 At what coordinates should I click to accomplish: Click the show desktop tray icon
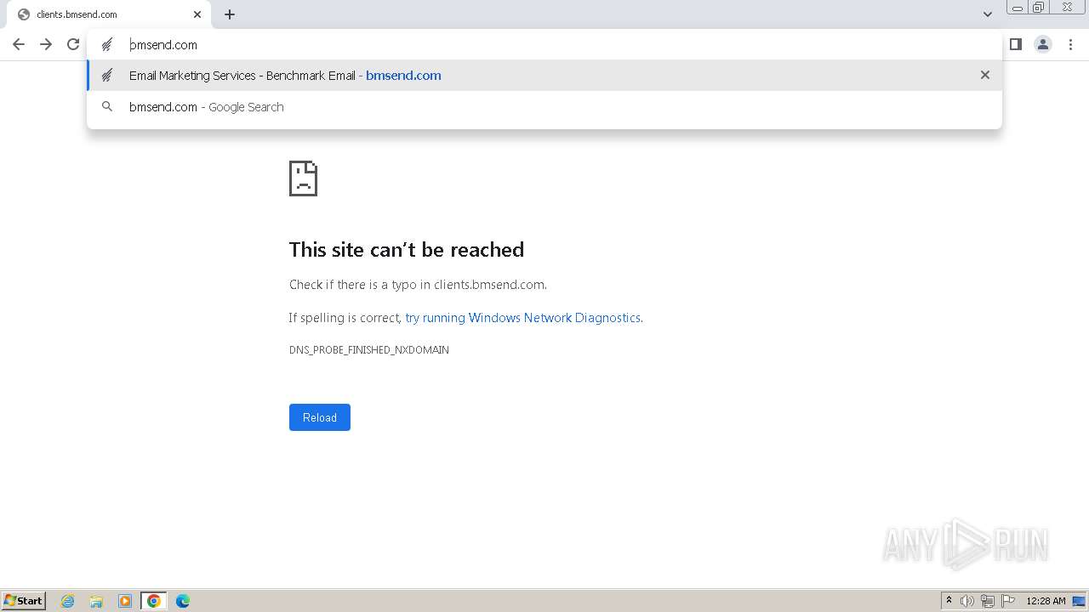pyautogui.click(x=1080, y=601)
